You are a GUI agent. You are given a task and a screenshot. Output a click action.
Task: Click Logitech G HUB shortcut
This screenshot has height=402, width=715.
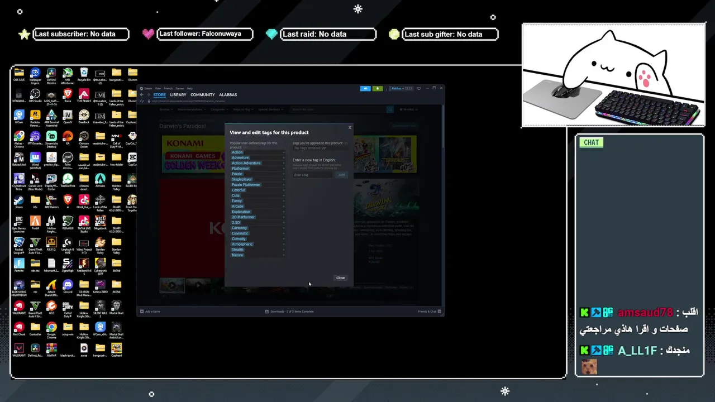[x=68, y=246]
